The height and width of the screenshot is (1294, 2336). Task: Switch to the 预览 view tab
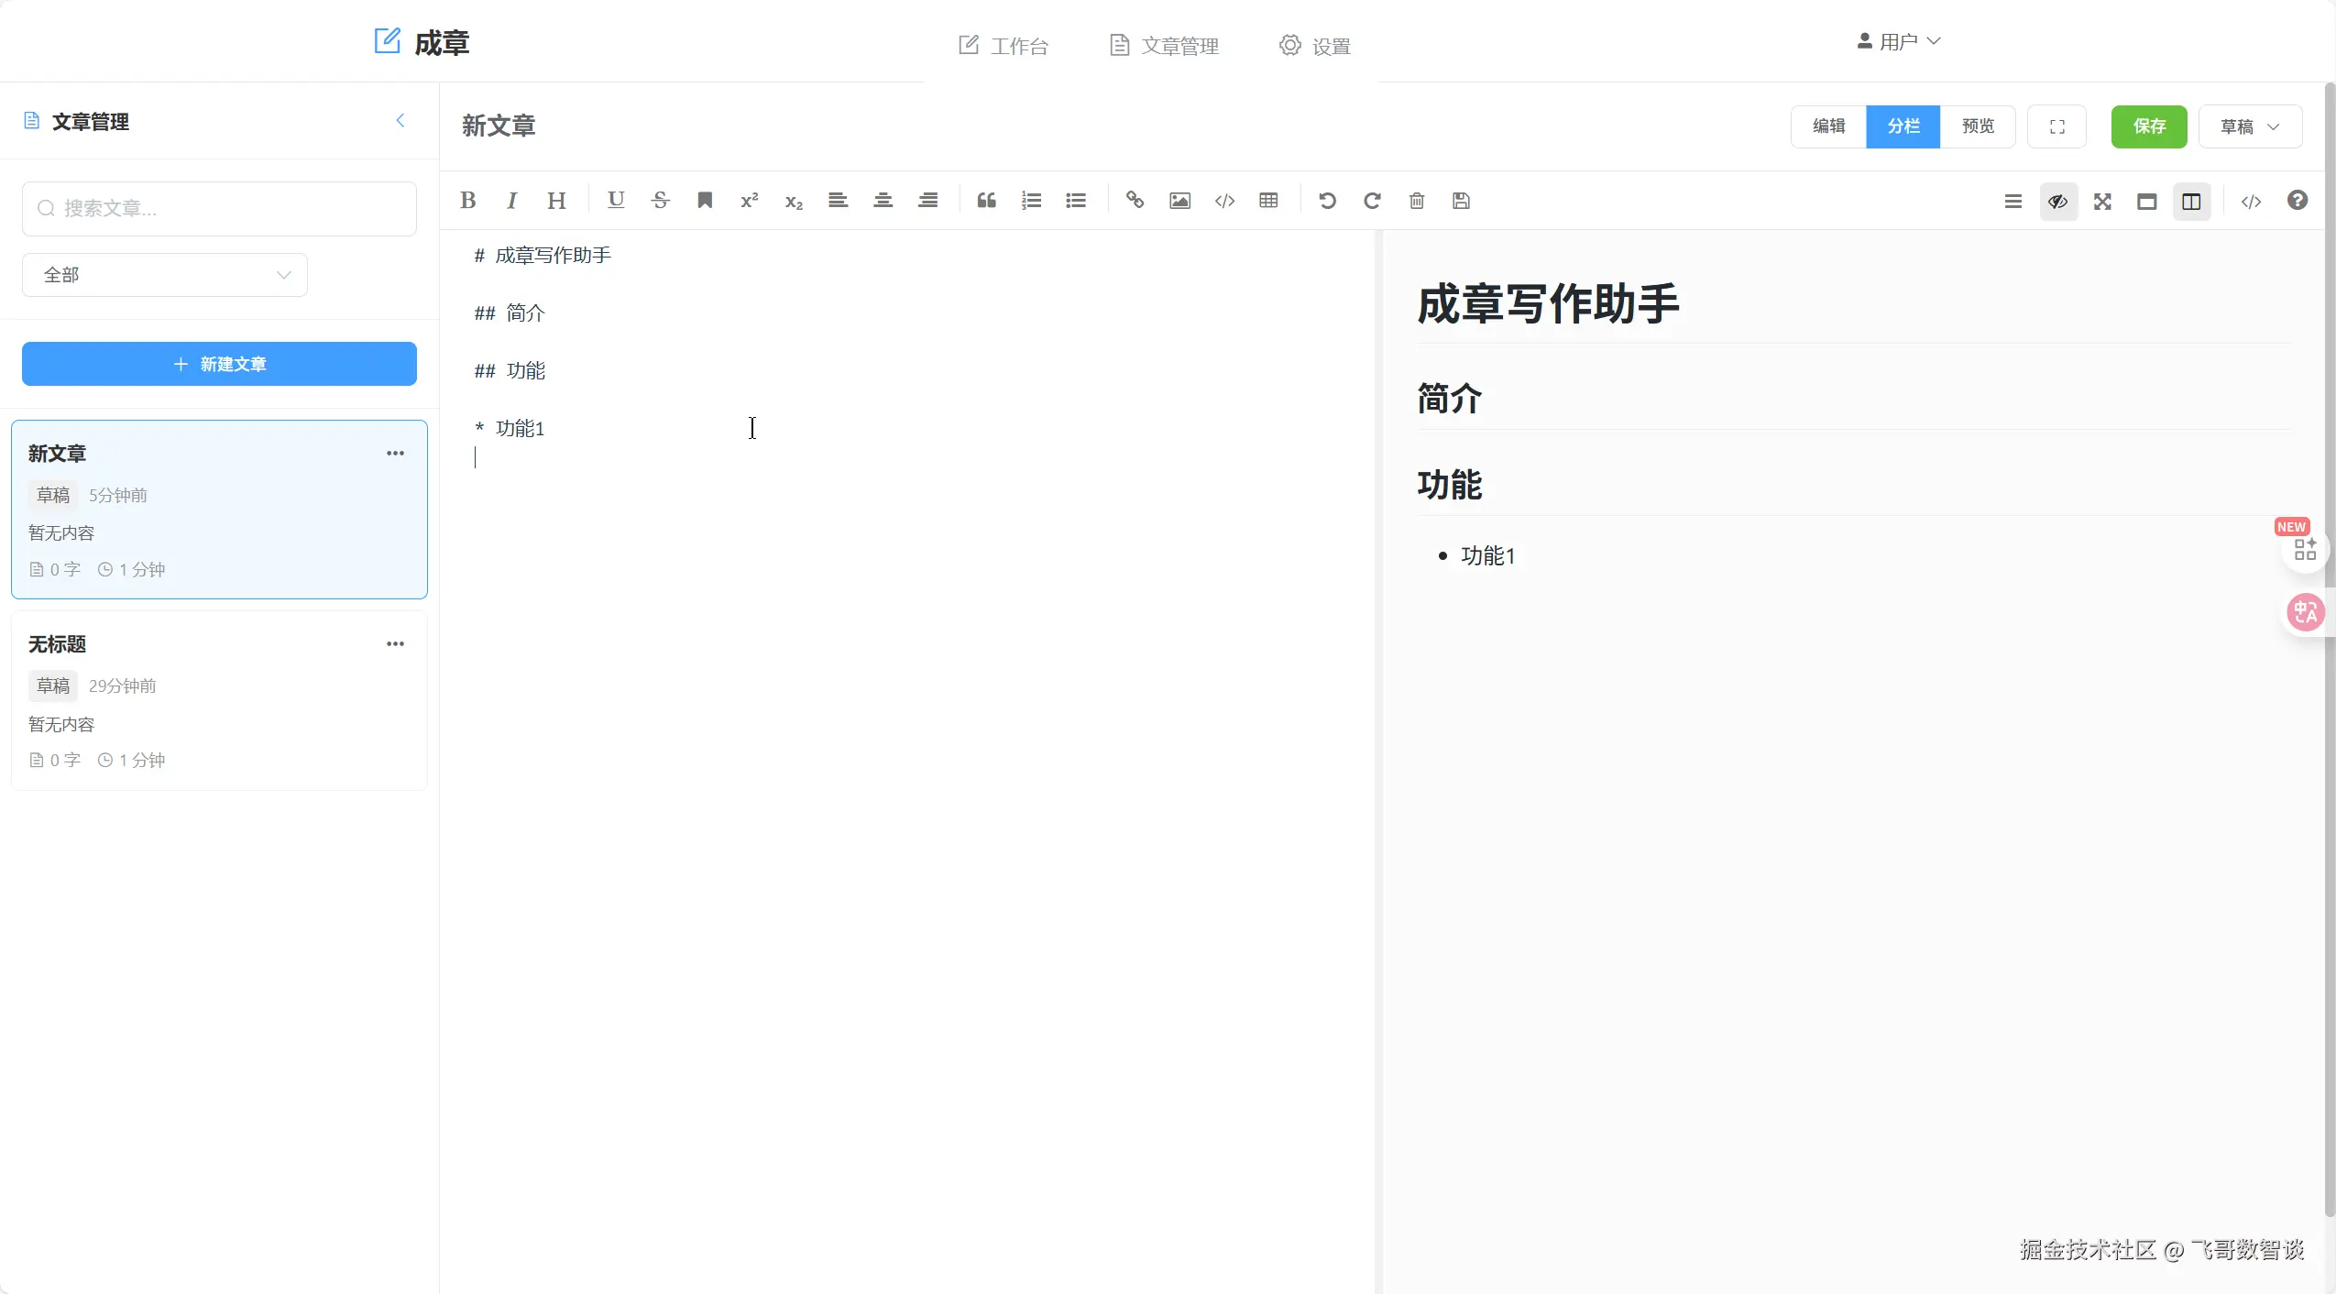click(1978, 126)
